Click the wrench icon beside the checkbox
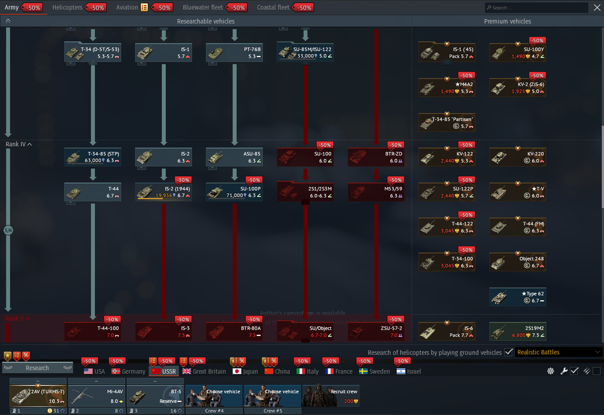This screenshot has height=415, width=604. coord(563,371)
